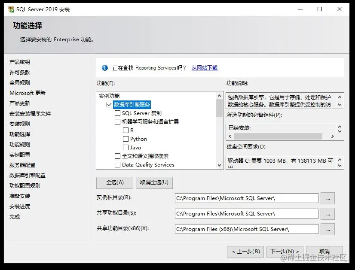Tick the Python checkbox
The height and width of the screenshot is (270, 355).
[x=125, y=139]
